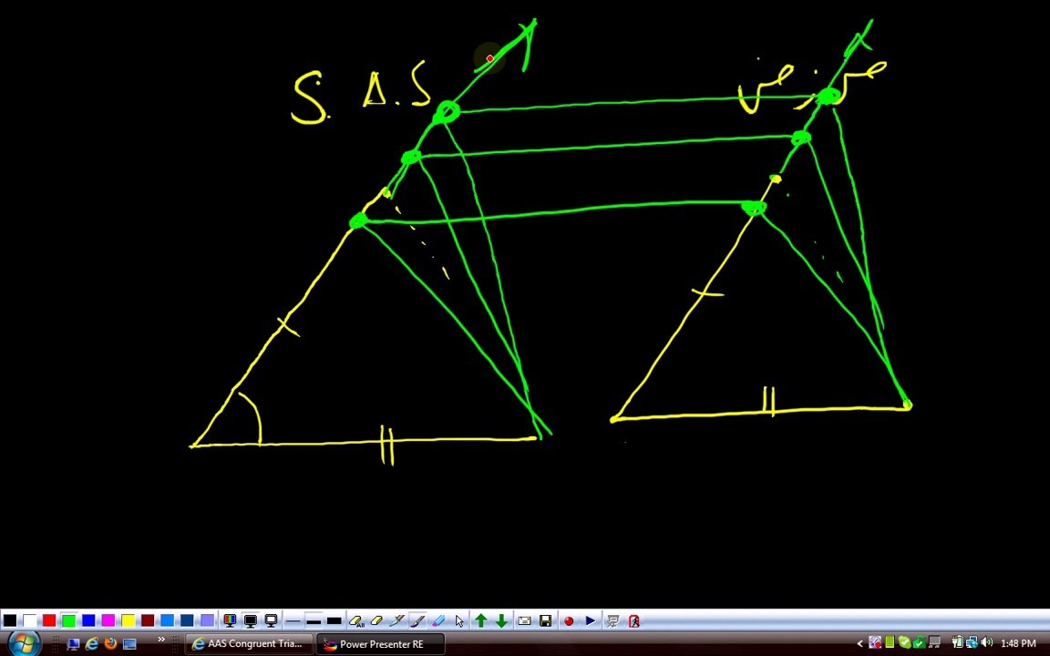Select the thin line width

(x=293, y=621)
